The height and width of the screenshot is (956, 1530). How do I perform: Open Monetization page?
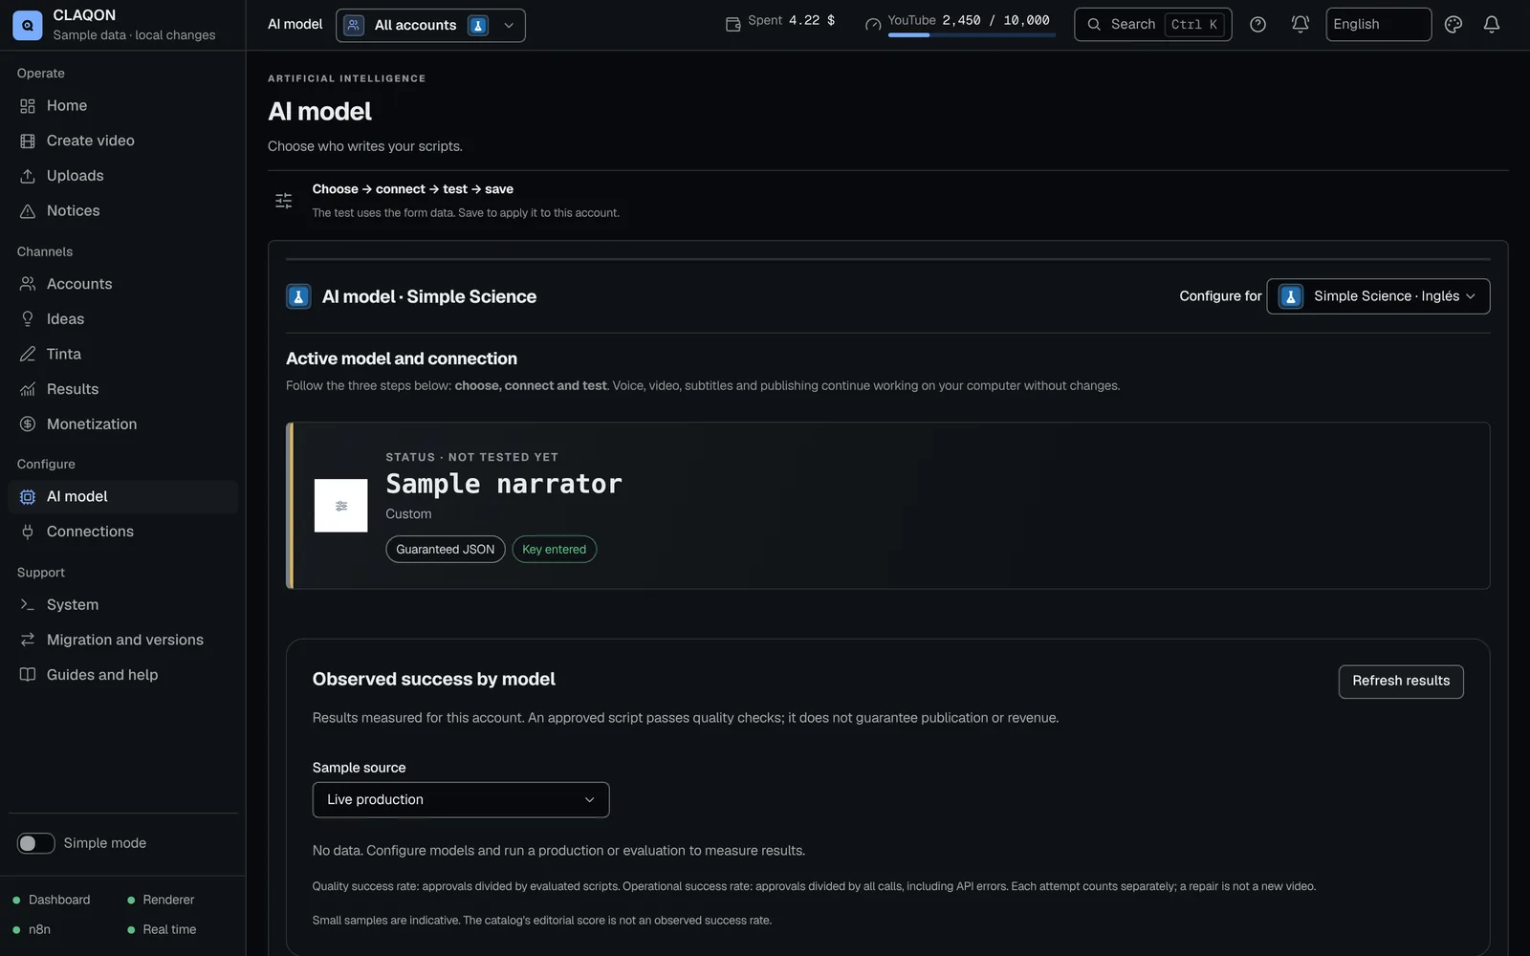[122, 424]
